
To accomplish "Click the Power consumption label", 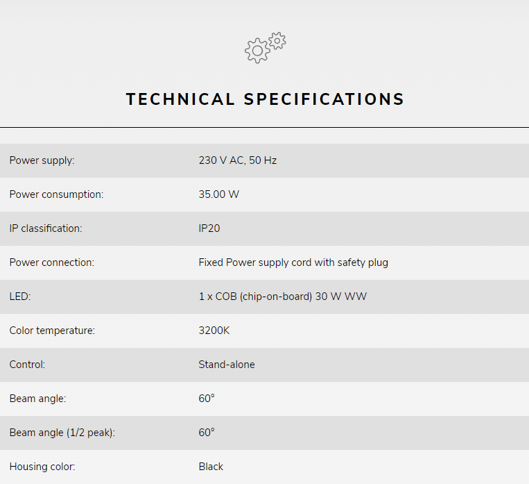I will 56,194.
